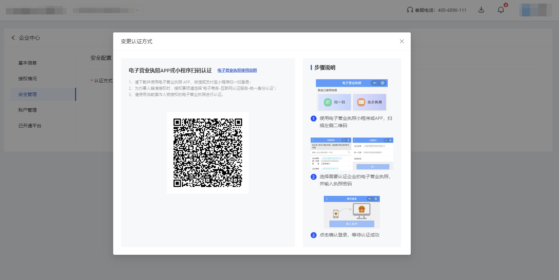559x280 pixels.
Task: Click the 客服电话: 400-6890-111 text
Action: tap(441, 10)
